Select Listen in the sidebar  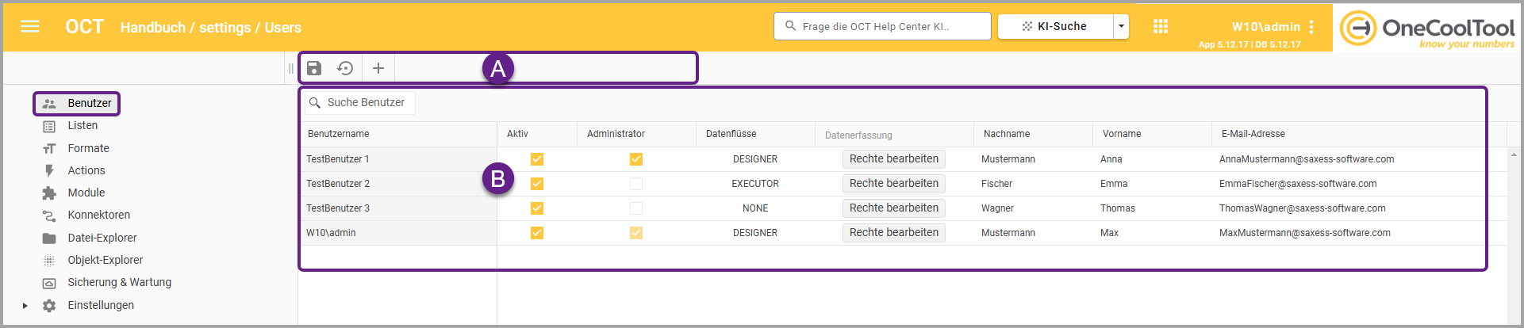pos(83,125)
